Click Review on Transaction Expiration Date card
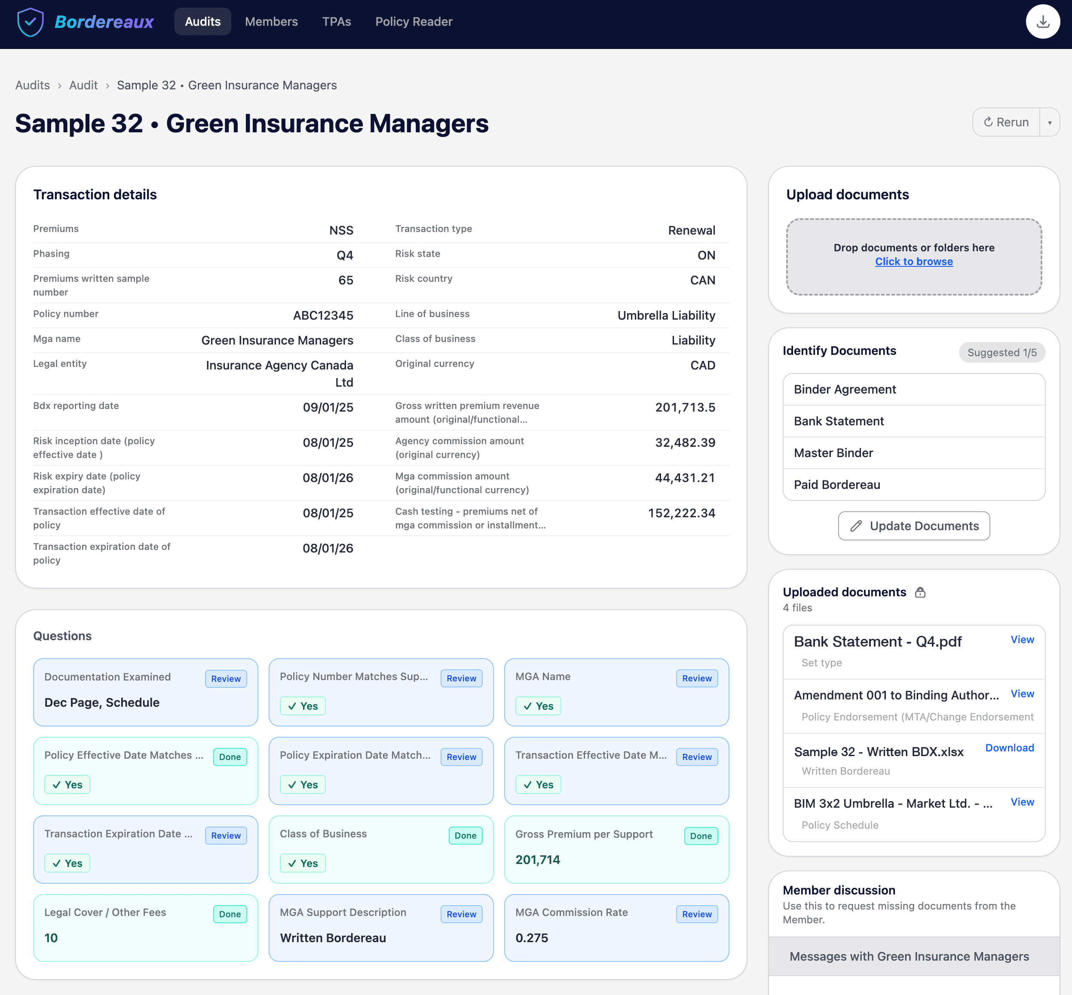Viewport: 1072px width, 995px height. coord(226,836)
